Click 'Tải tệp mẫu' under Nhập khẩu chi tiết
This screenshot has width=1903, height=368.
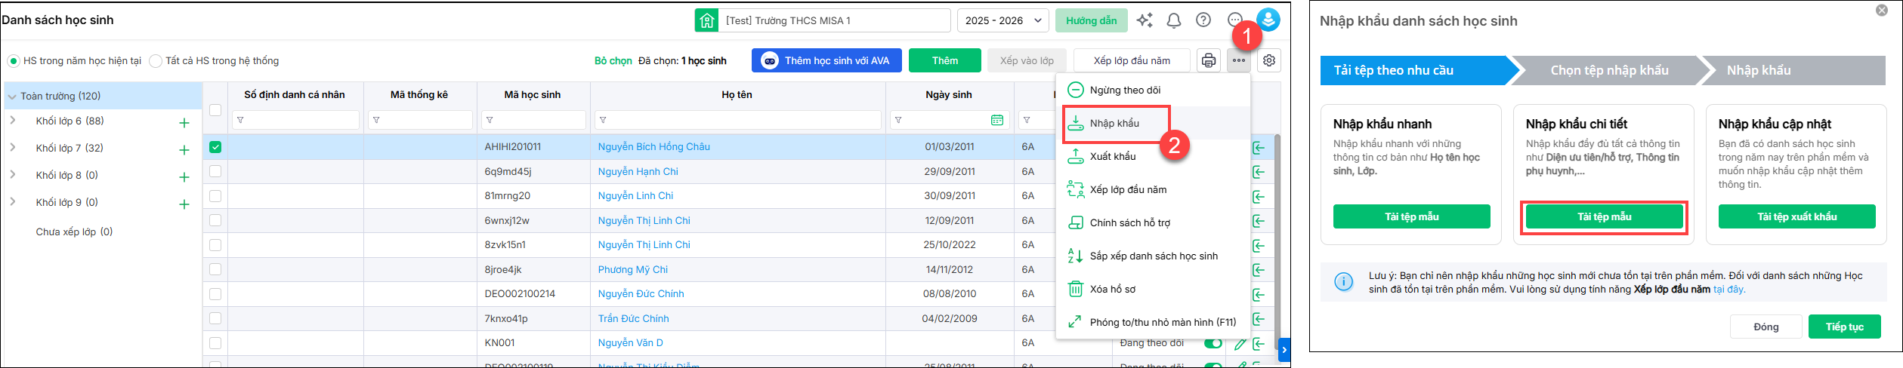[1604, 216]
